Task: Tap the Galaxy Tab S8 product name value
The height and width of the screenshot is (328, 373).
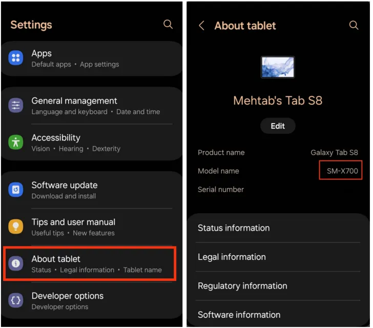Action: pos(334,153)
